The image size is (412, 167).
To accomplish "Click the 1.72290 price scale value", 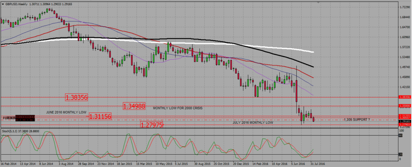I will [x=405, y=7].
